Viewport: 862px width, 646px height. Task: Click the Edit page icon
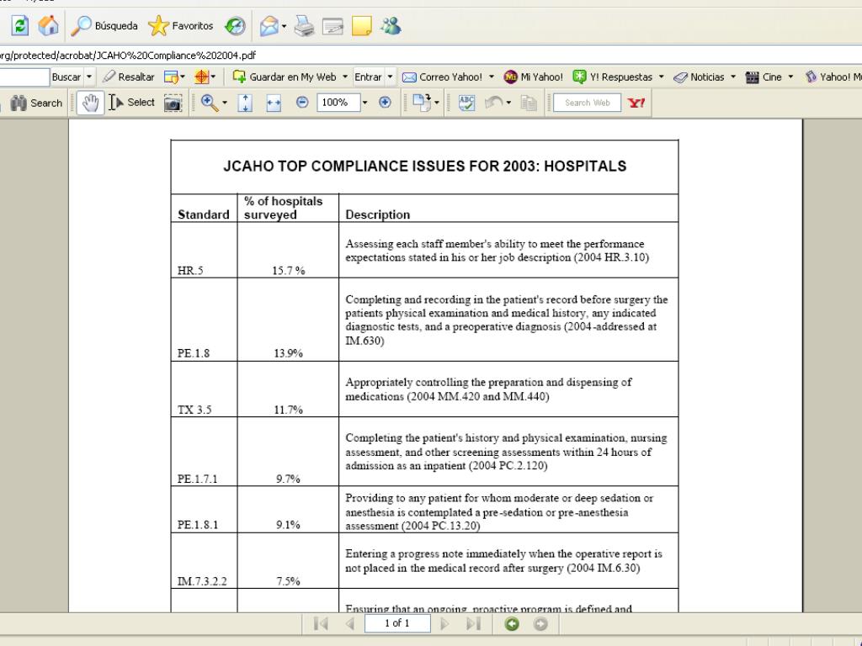[x=333, y=25]
